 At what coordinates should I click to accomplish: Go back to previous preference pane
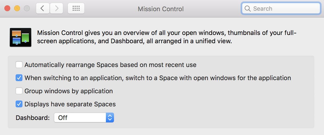43,8
